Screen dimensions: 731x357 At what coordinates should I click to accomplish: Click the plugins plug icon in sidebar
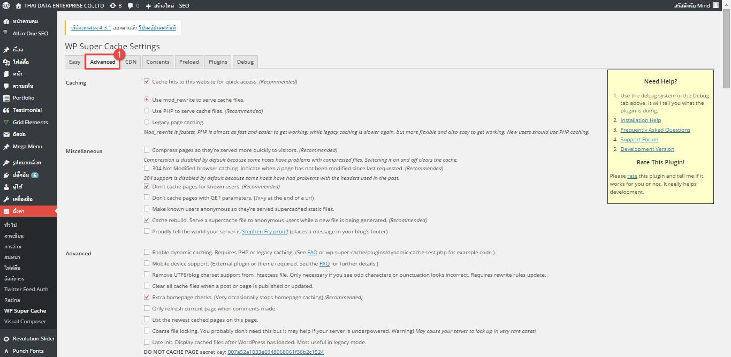6,175
